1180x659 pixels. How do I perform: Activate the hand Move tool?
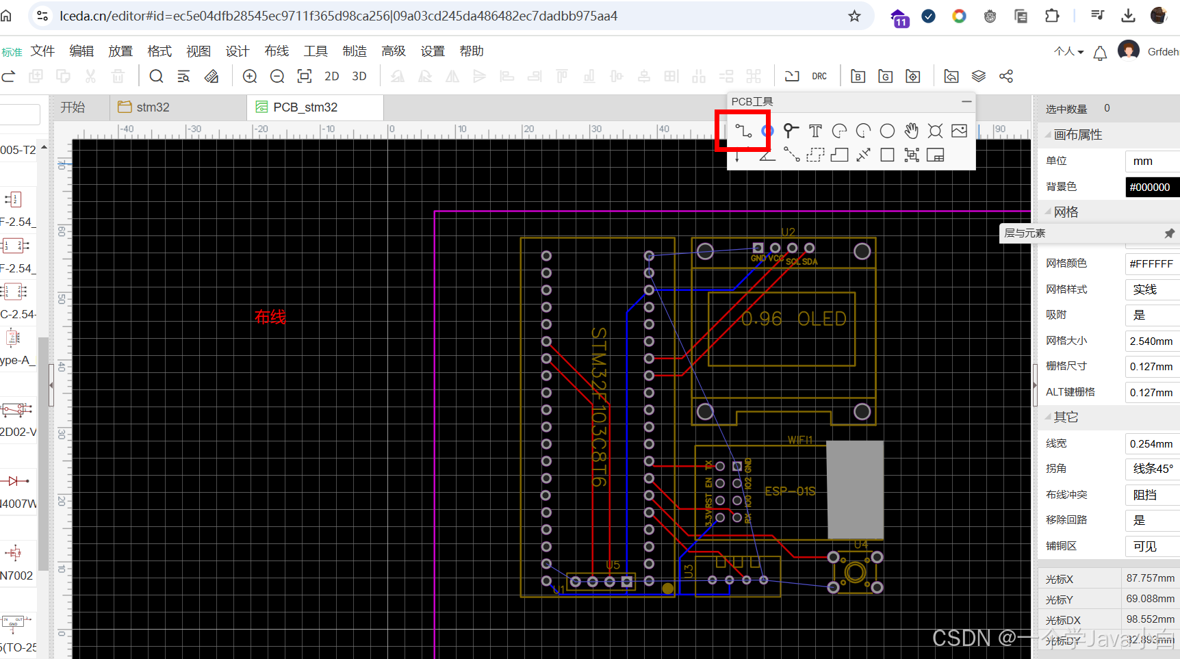tap(911, 131)
